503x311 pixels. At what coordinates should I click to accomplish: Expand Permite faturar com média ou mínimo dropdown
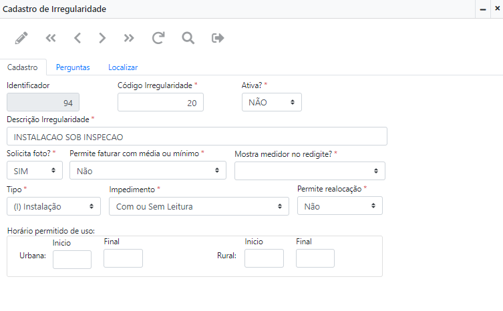[148, 171]
